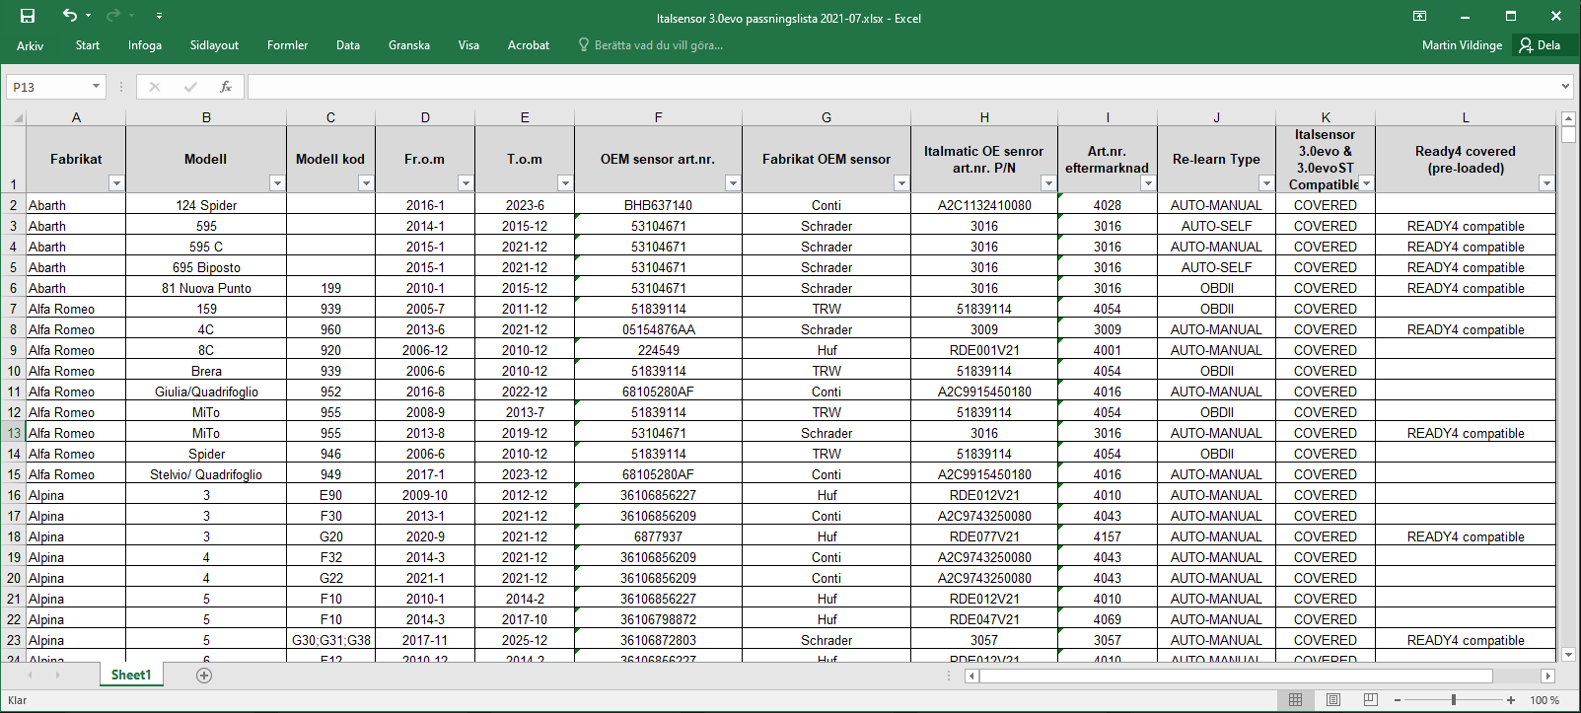Click the Enter checkmark icon in formula bar
Image resolution: width=1581 pixels, height=713 pixels.
pyautogui.click(x=190, y=87)
